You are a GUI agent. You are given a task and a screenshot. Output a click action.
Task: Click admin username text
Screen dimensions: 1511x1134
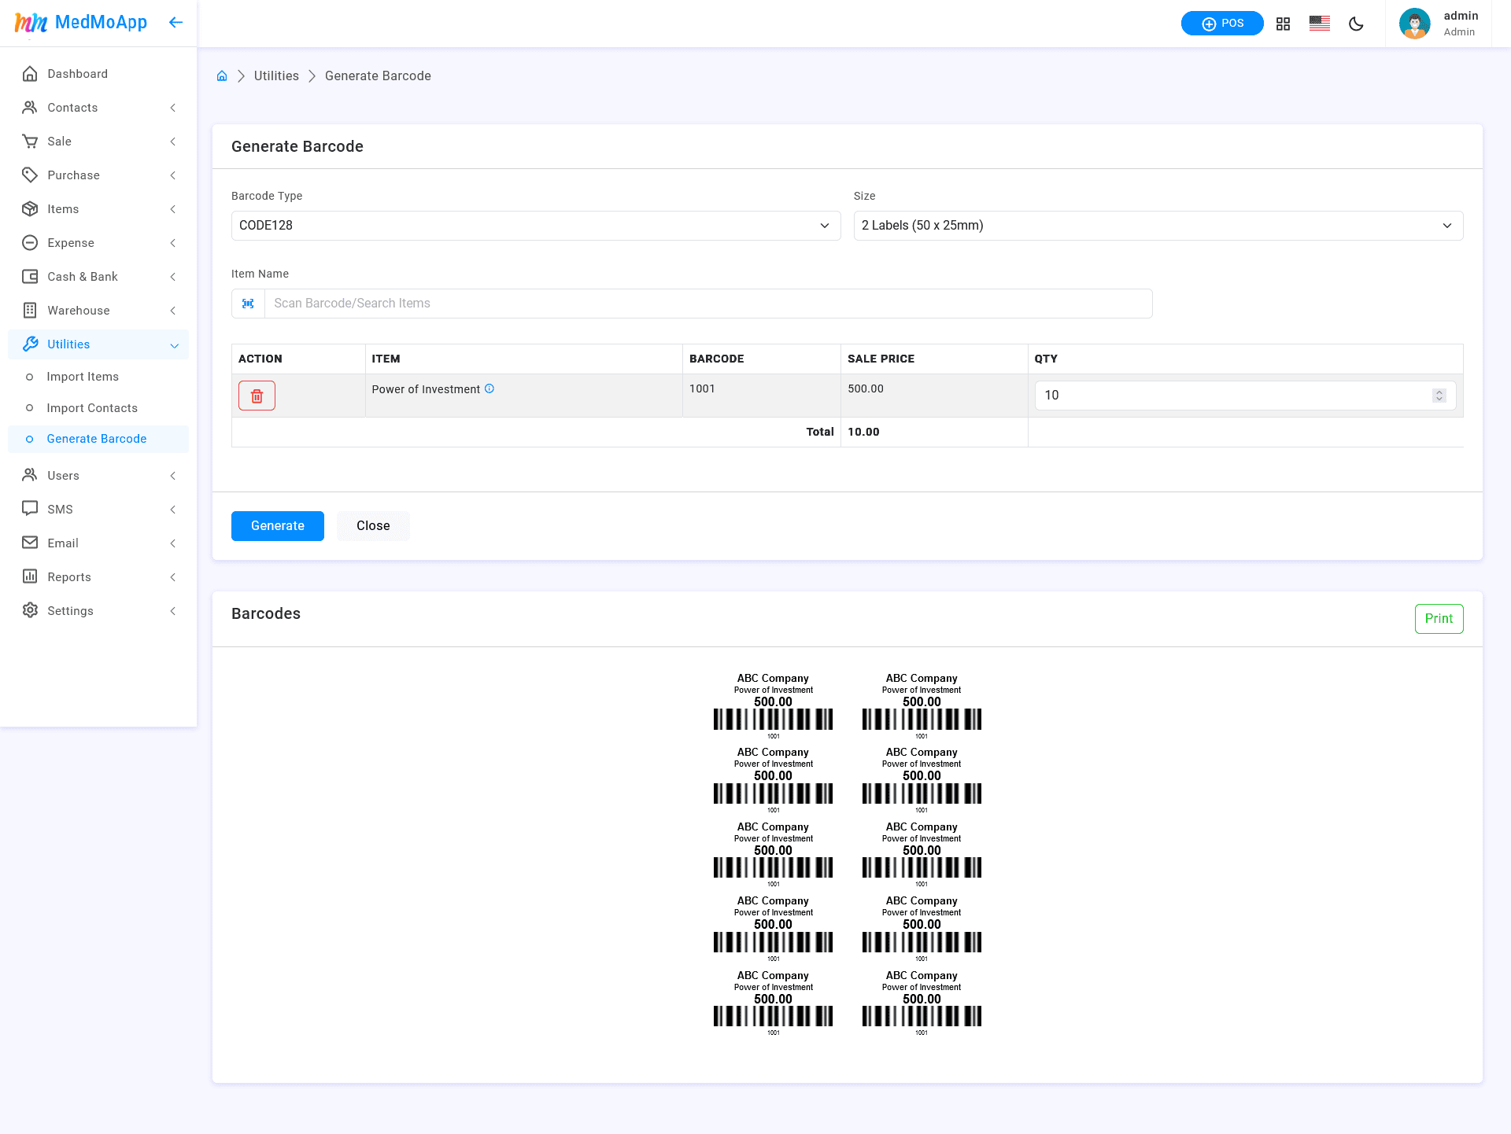click(x=1461, y=16)
